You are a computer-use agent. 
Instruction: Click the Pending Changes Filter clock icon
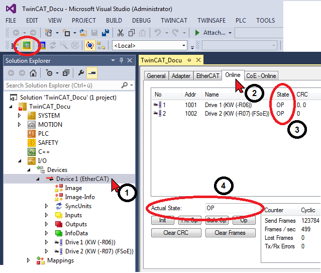(49, 73)
